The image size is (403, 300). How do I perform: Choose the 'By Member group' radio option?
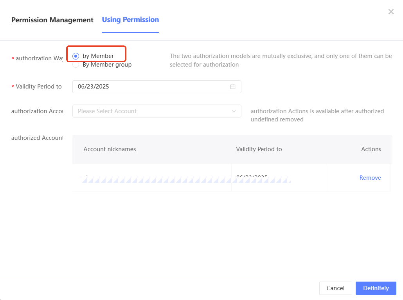(76, 65)
